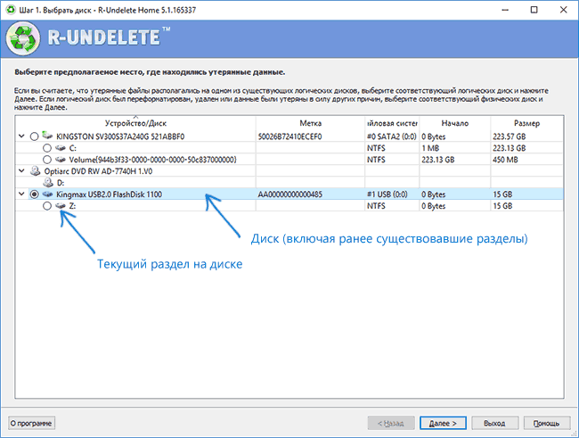Screen dimensions: 579x438
Task: Click the Метка column header
Action: click(x=310, y=123)
